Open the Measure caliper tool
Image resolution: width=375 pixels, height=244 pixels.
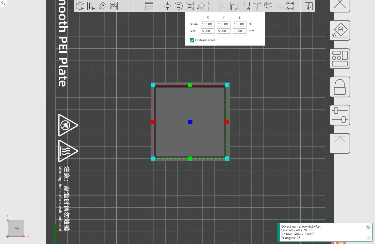click(268, 6)
